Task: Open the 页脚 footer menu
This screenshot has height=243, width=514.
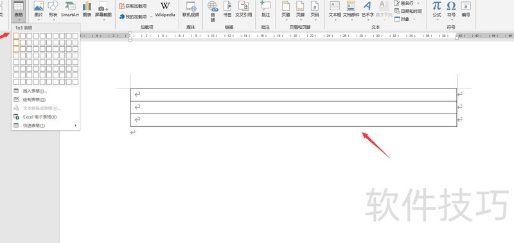Action: pyautogui.click(x=300, y=10)
